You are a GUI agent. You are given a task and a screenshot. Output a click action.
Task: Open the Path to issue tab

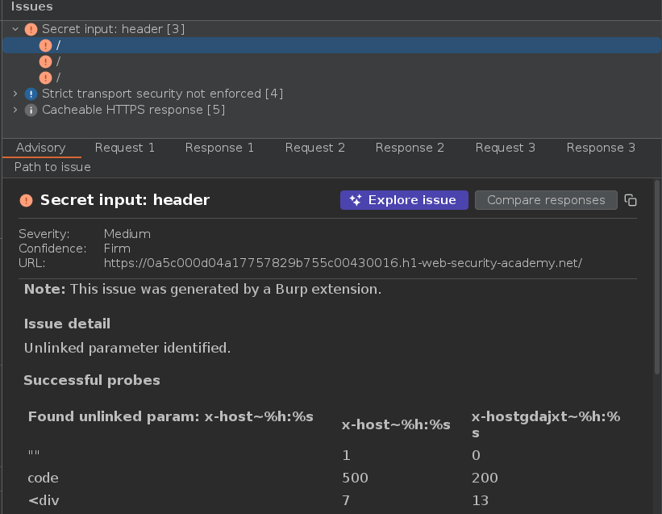(52, 167)
